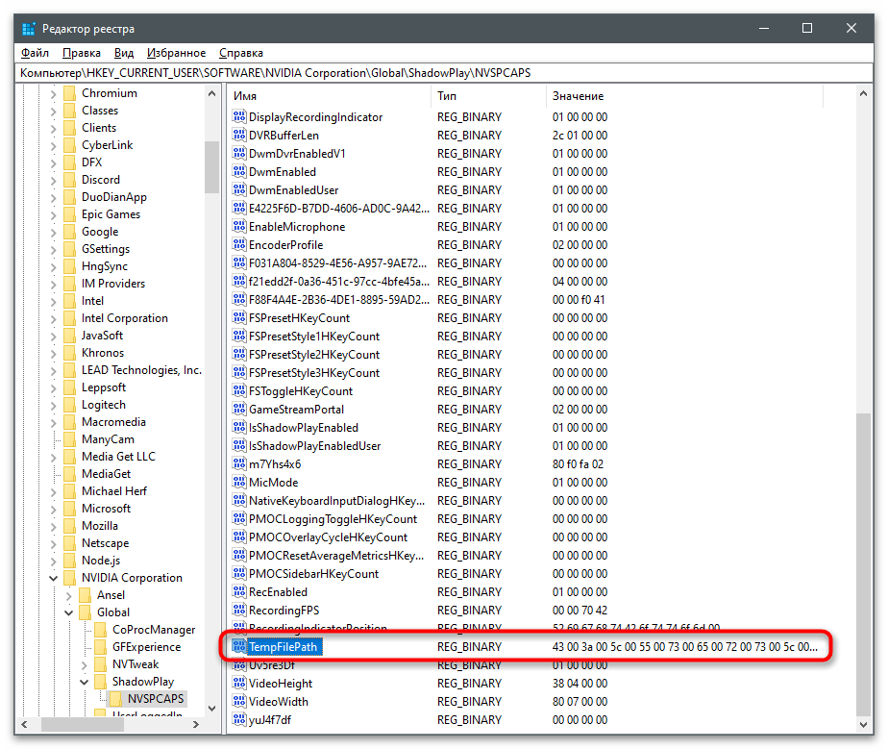Screen dimensions: 888x749
Task: Click the values list vertical scrollbar thumb
Action: click(x=862, y=563)
